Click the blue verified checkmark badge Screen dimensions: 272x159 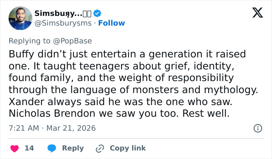click(x=97, y=13)
